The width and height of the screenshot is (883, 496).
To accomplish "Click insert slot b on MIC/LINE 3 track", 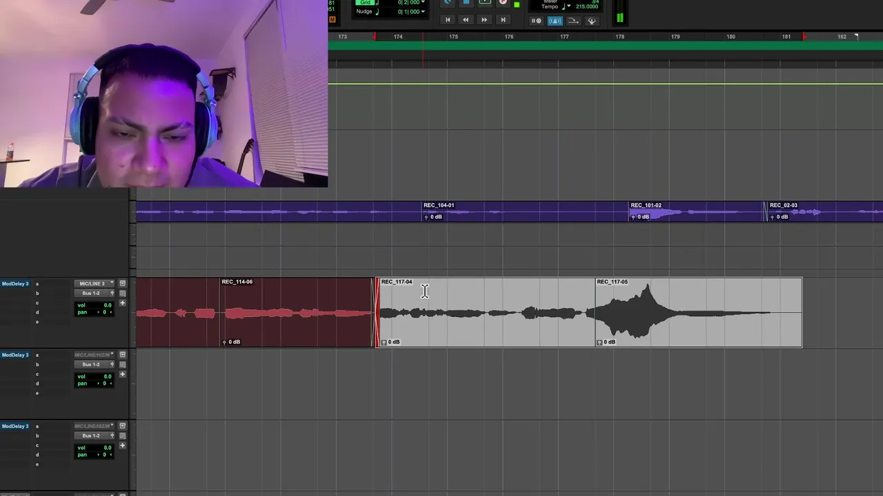I will pos(37,293).
